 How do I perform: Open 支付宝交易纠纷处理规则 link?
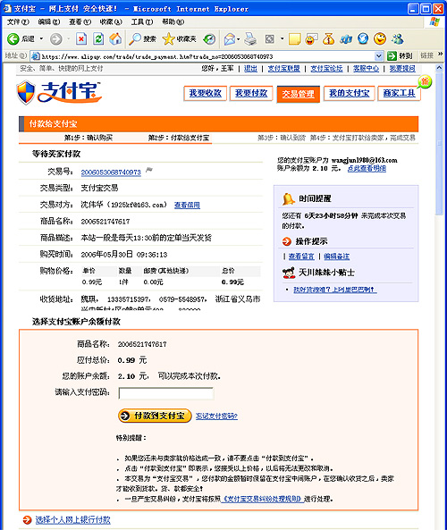(262, 499)
